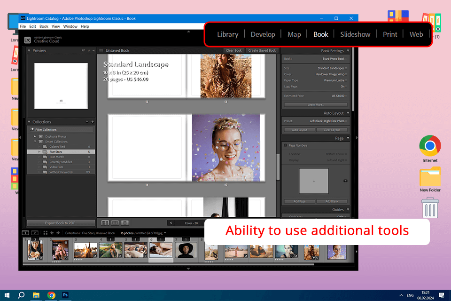Open the Logo Page On dropdown
451x301 pixels.
point(343,87)
